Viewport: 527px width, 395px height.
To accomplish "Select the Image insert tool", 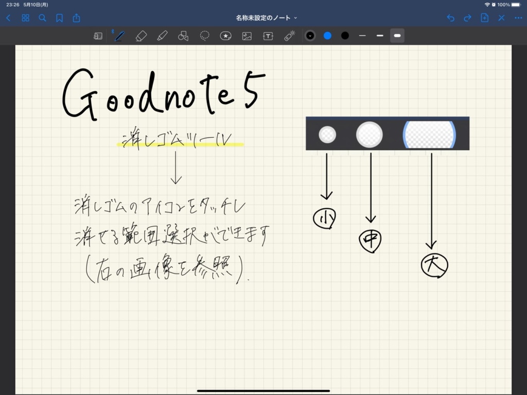I will click(x=247, y=35).
